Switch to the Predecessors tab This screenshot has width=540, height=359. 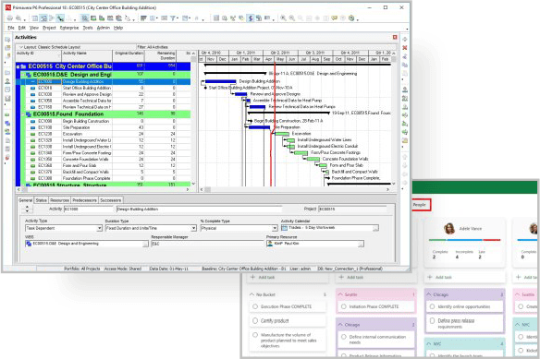point(84,200)
